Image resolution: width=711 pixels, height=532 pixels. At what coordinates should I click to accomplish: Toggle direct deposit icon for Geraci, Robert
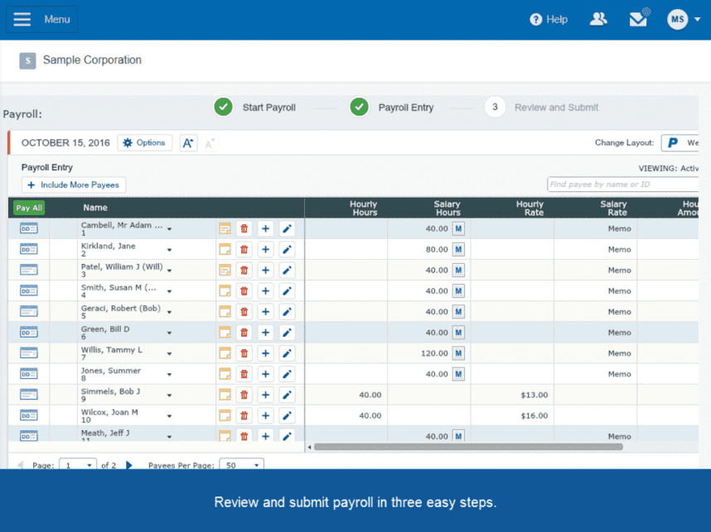[x=29, y=312]
